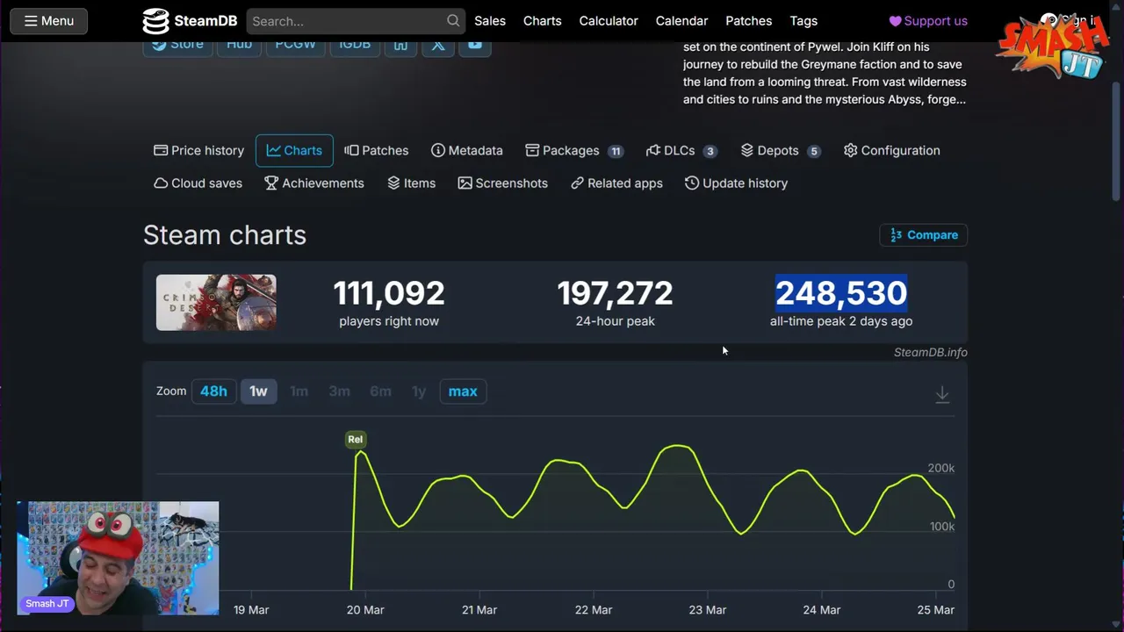Open the Depots tab

[780, 150]
